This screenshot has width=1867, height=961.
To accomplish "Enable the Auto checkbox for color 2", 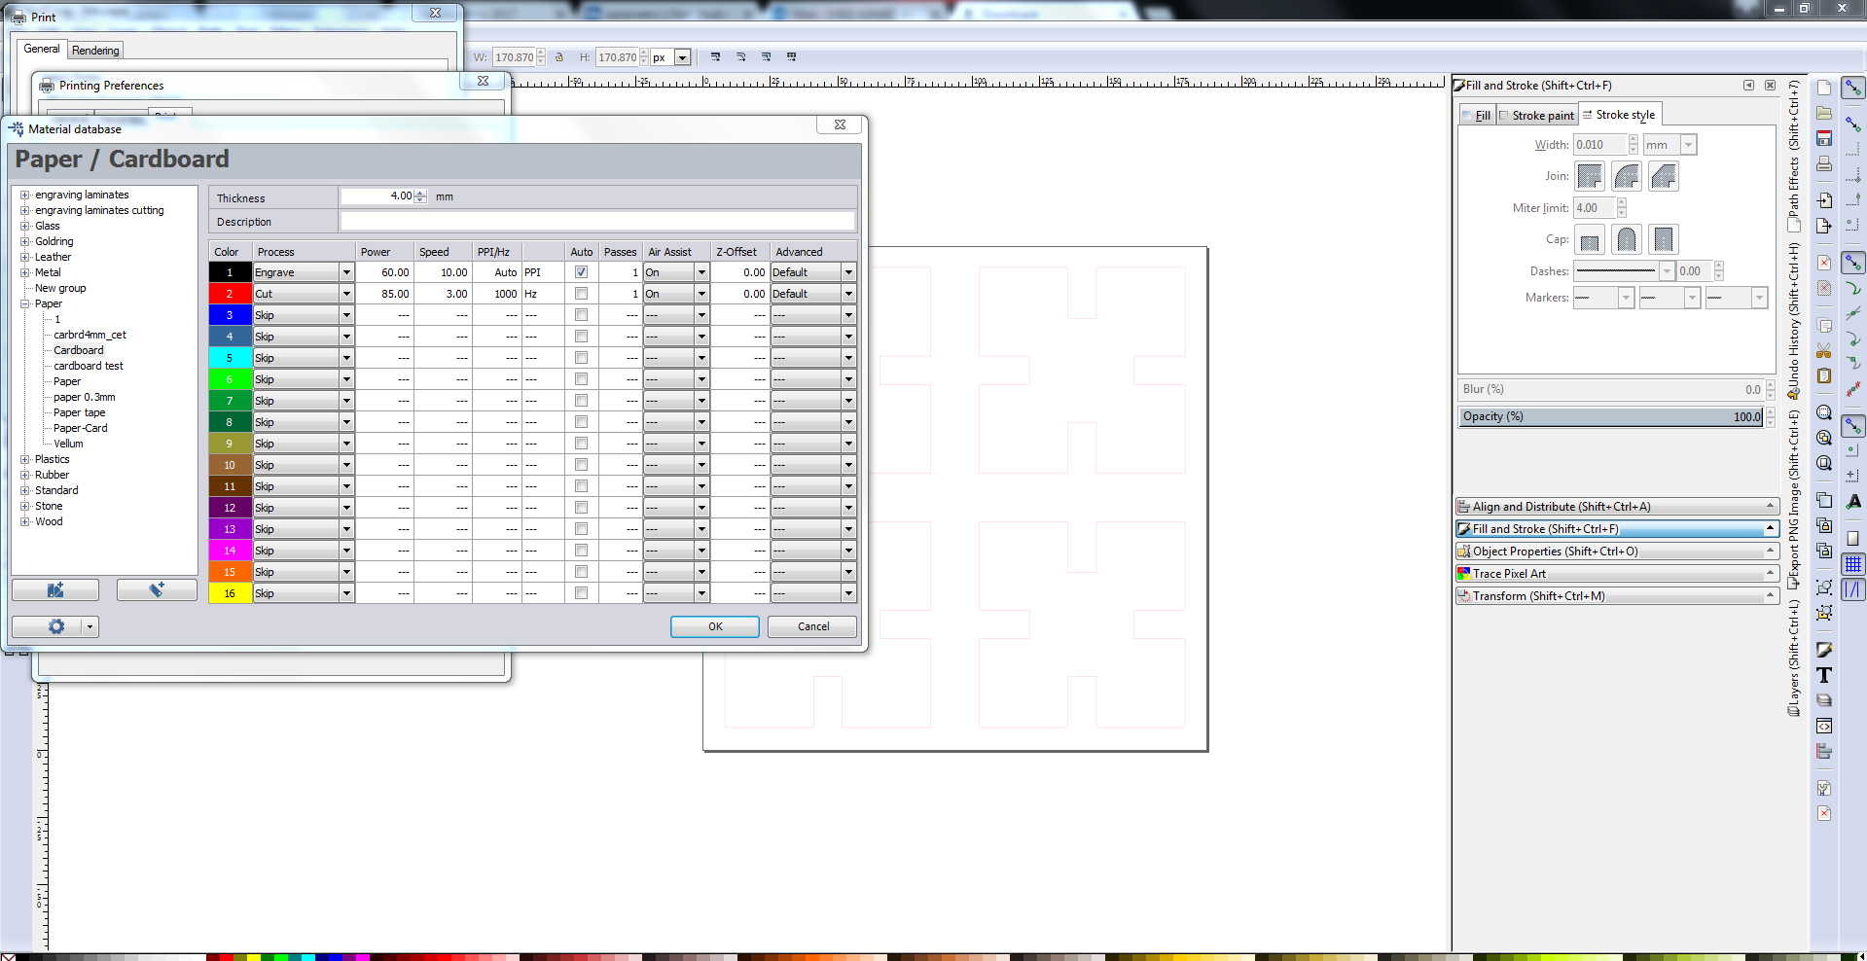I will pyautogui.click(x=581, y=294).
